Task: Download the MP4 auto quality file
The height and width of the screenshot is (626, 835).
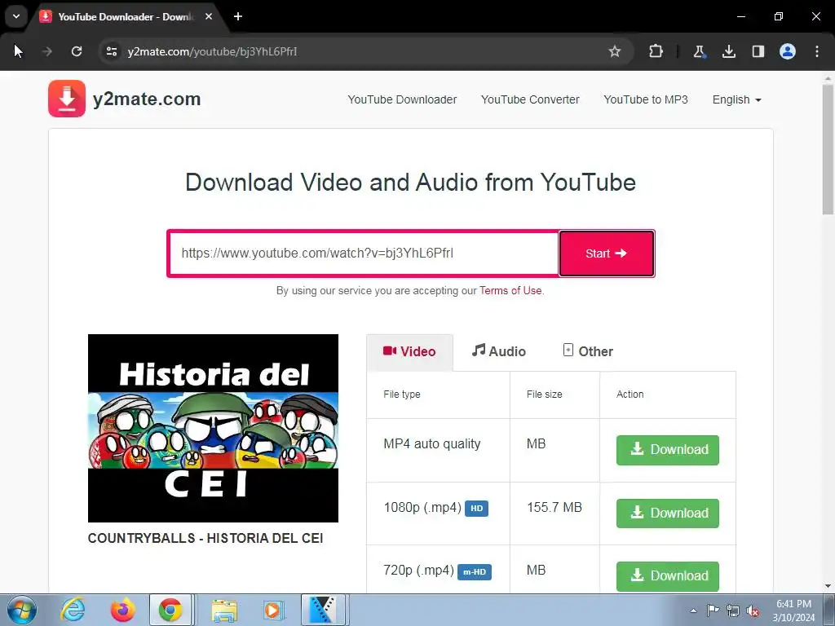Action: pyautogui.click(x=668, y=450)
